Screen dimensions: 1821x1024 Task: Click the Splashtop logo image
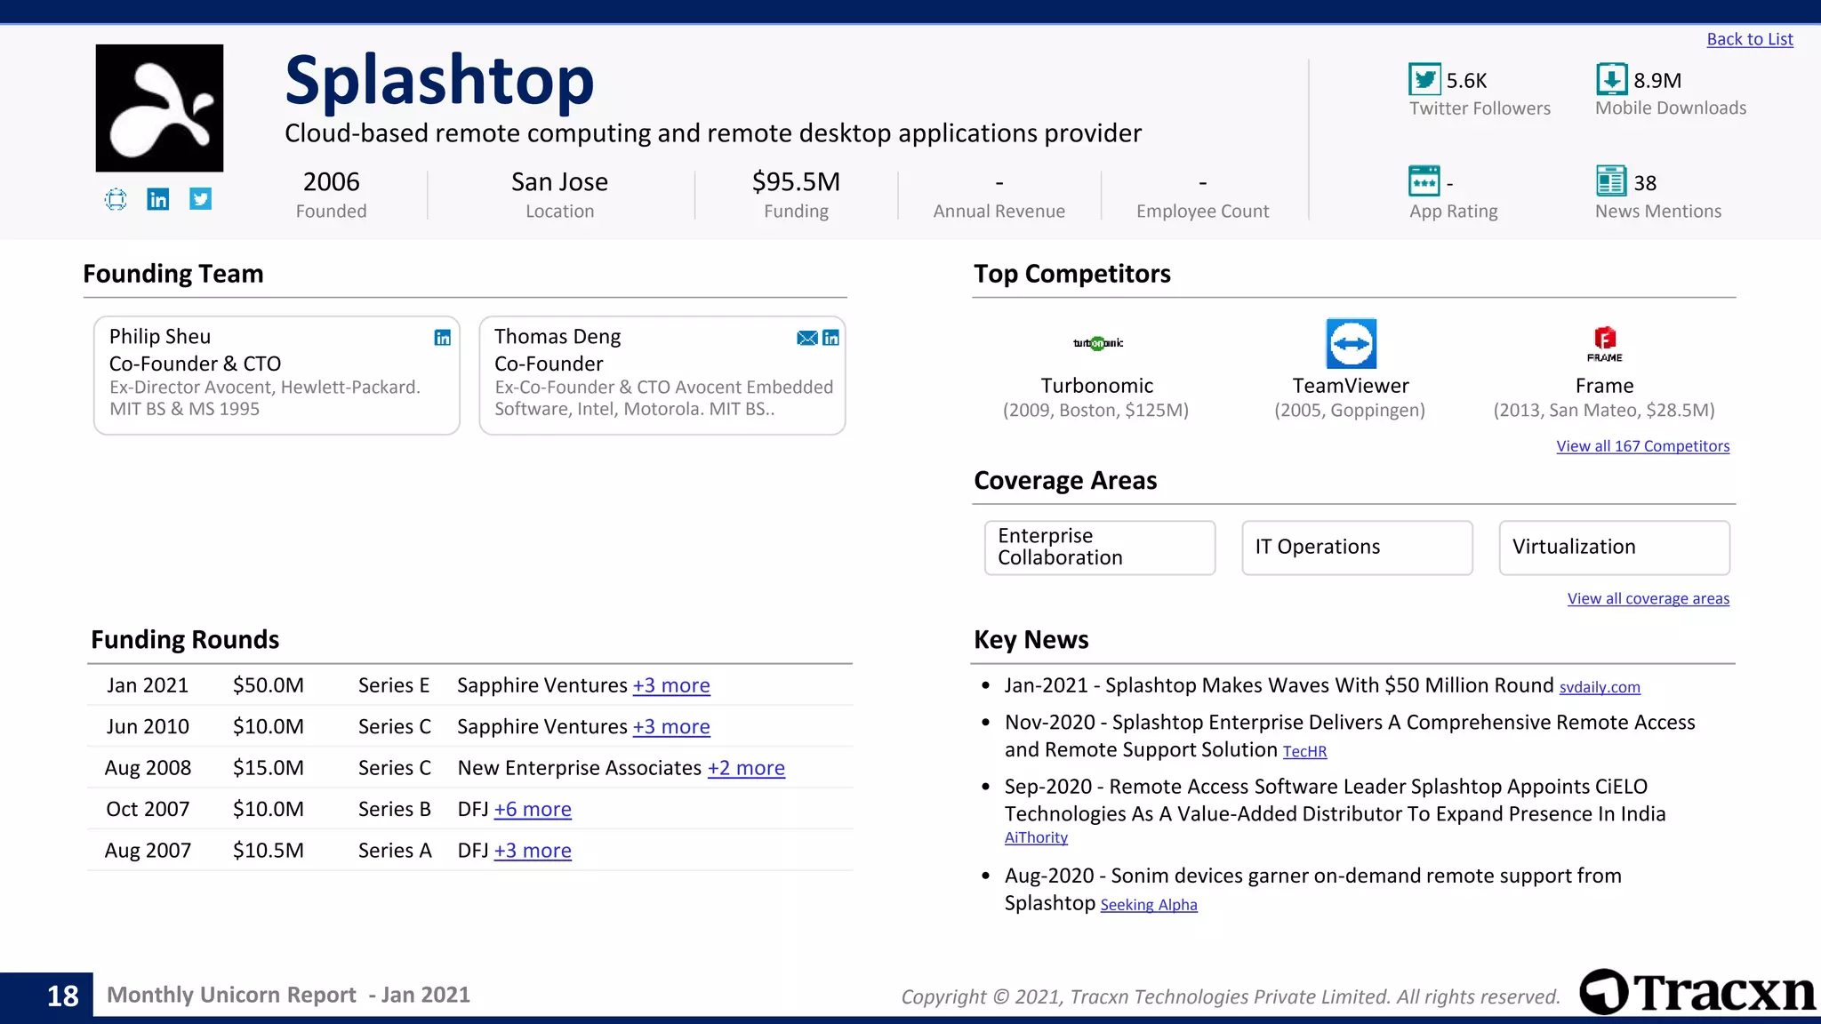coord(160,108)
